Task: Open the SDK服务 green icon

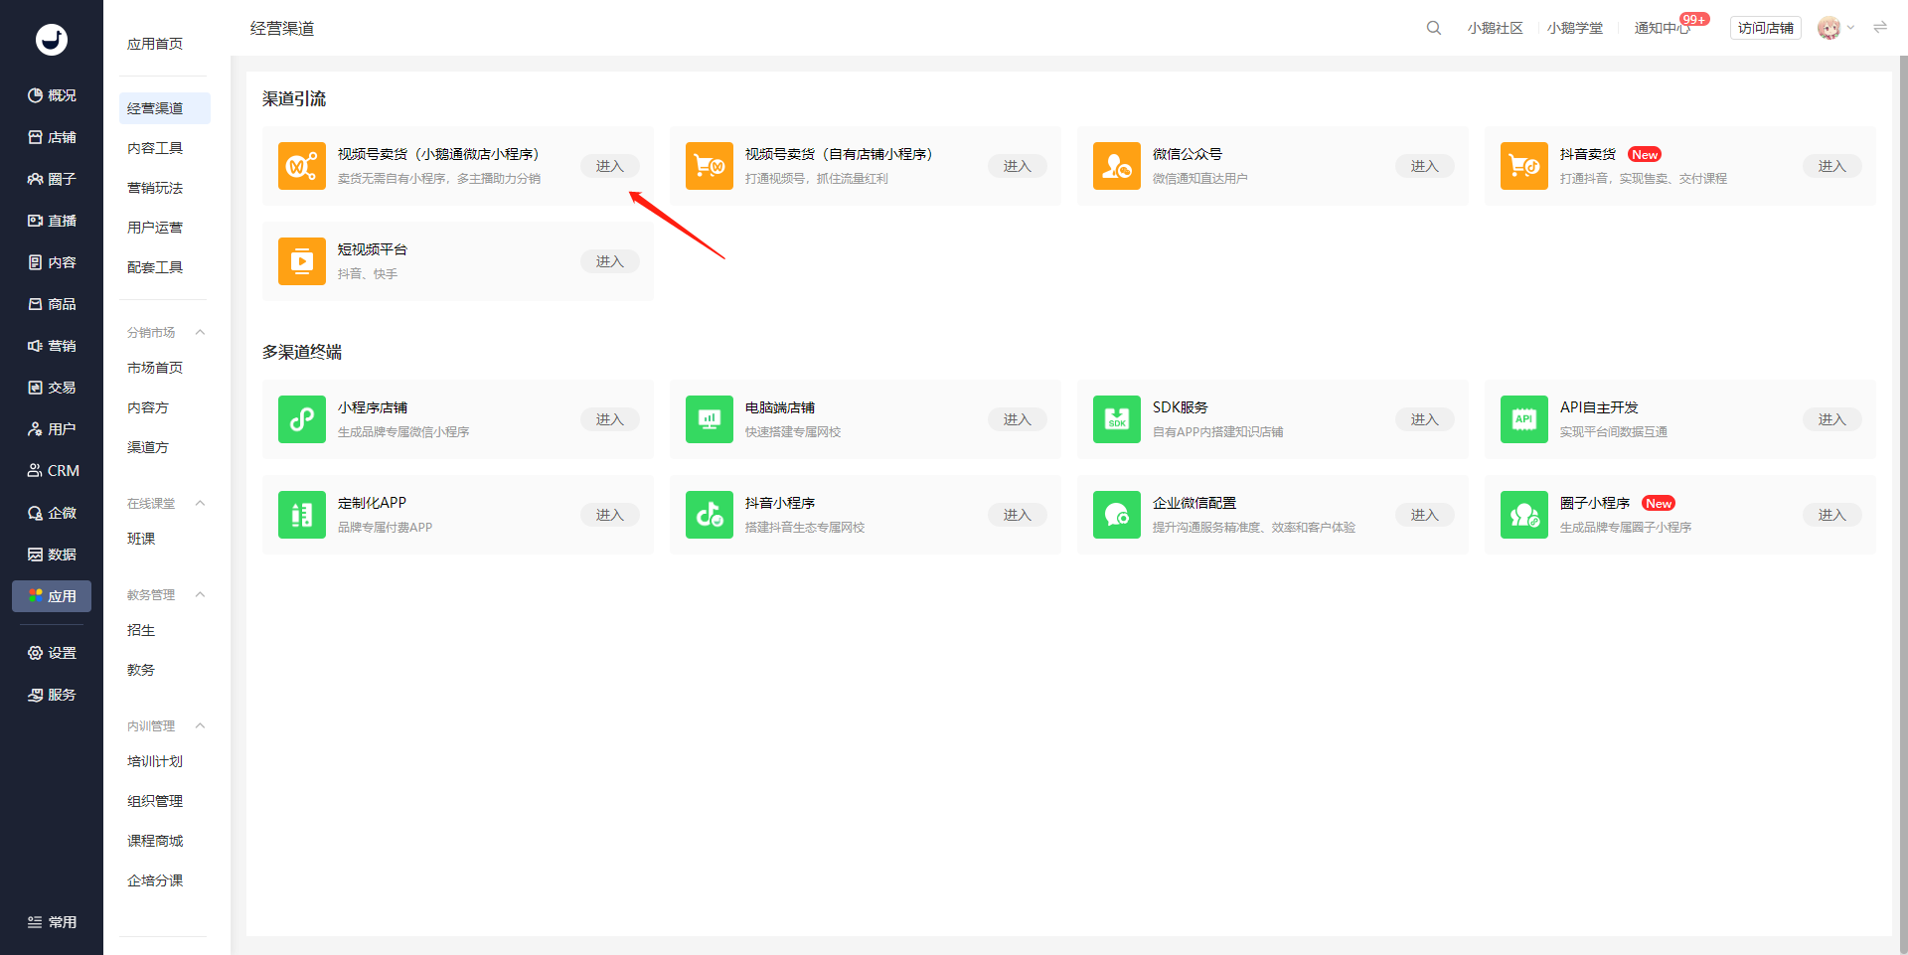Action: pyautogui.click(x=1116, y=419)
